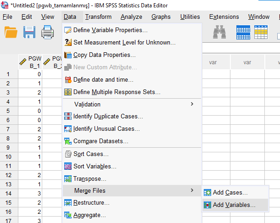Choose Add Cases text in Merge Files submenu

(230, 192)
